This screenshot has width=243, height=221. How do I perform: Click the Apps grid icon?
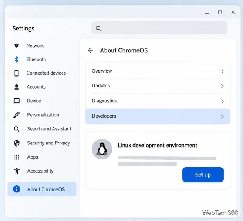tap(16, 157)
